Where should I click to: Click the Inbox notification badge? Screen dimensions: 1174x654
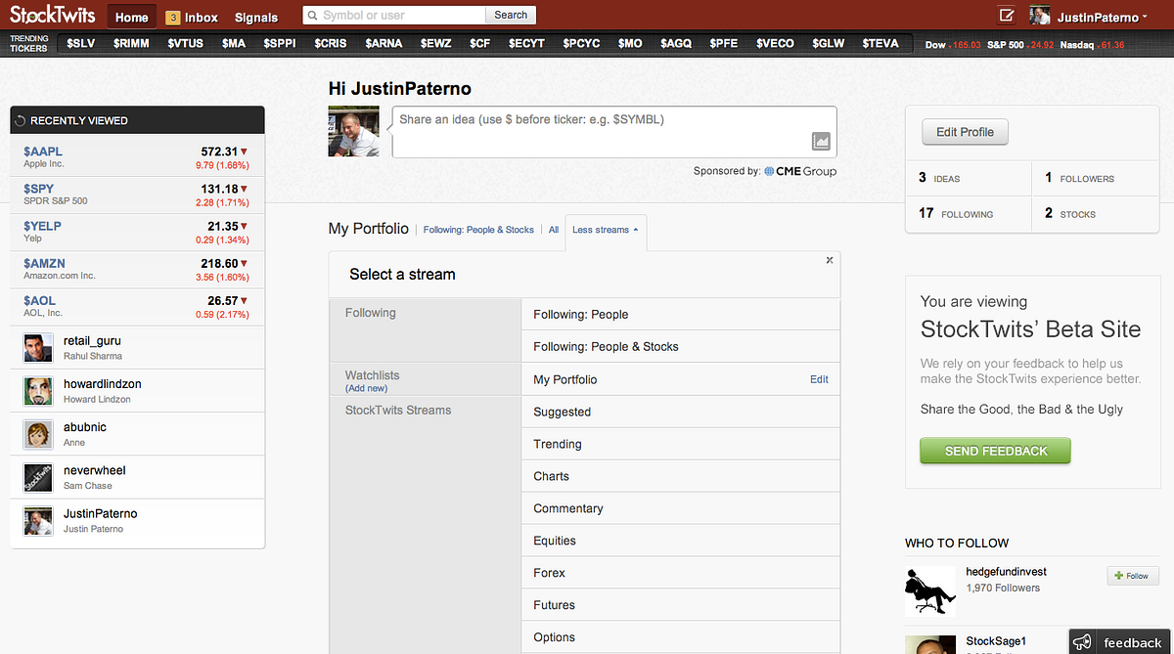(x=173, y=18)
